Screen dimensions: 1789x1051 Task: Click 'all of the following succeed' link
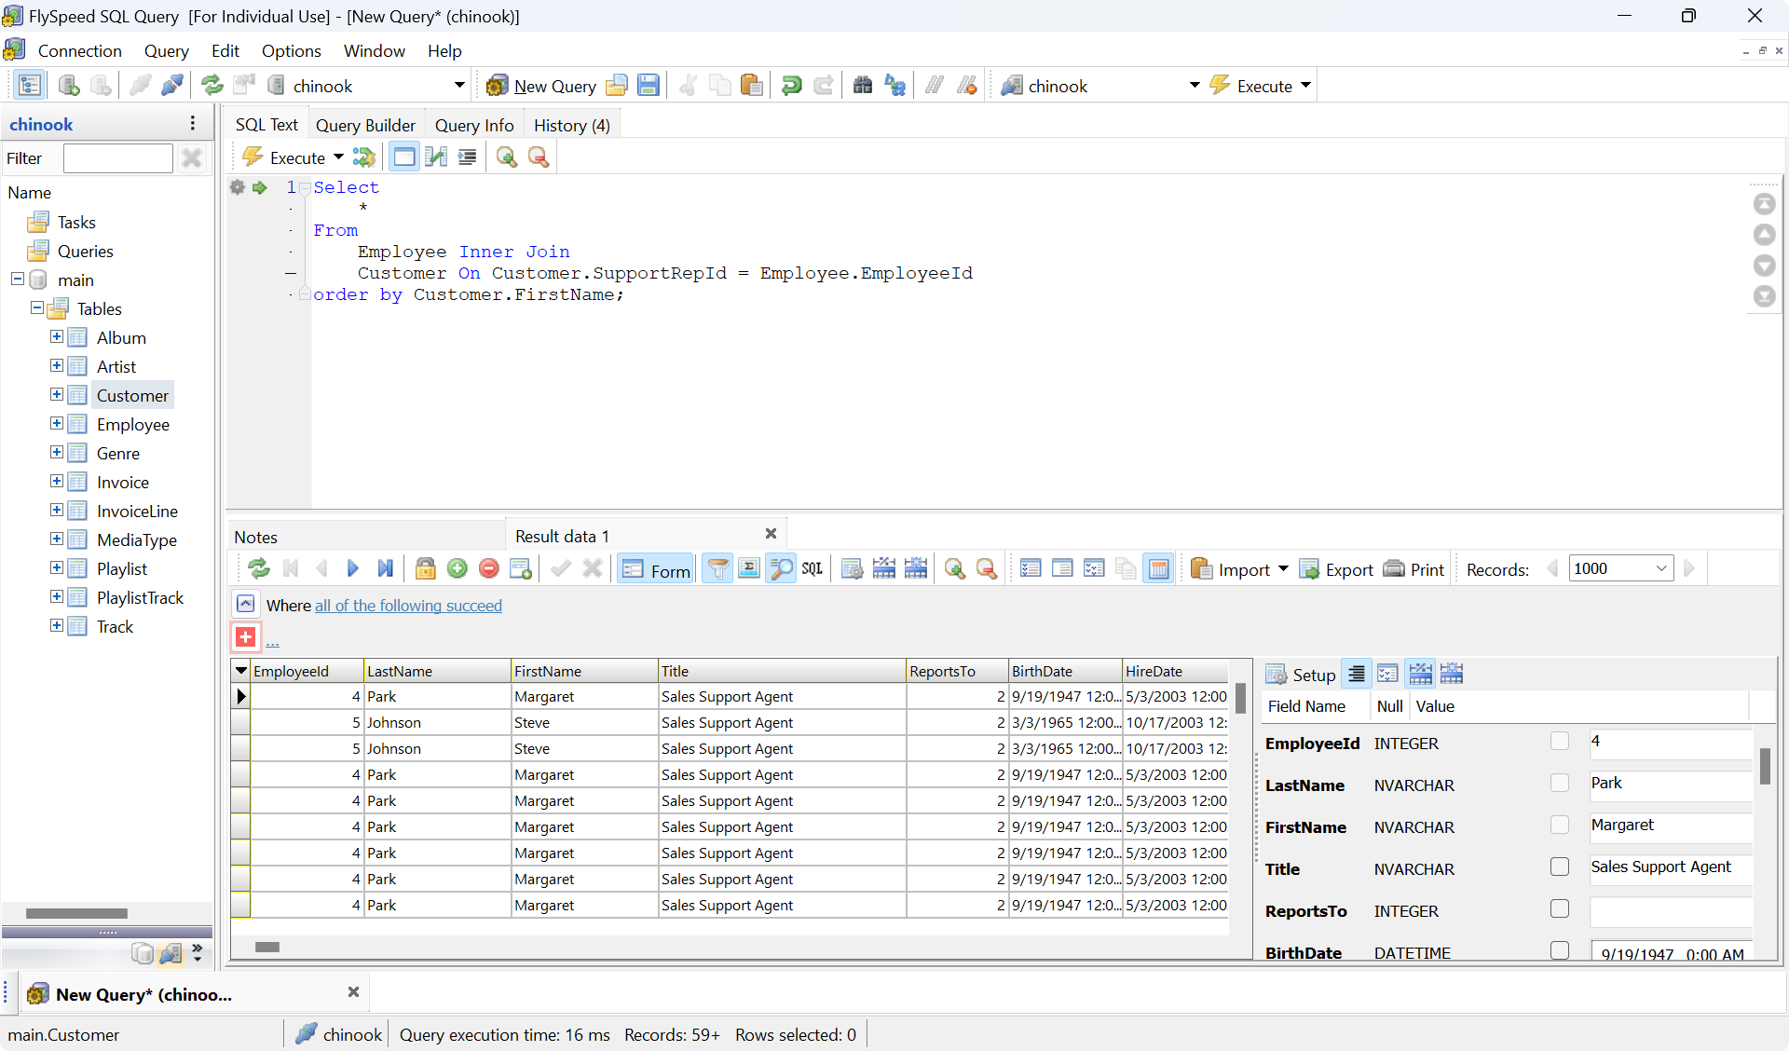point(408,606)
